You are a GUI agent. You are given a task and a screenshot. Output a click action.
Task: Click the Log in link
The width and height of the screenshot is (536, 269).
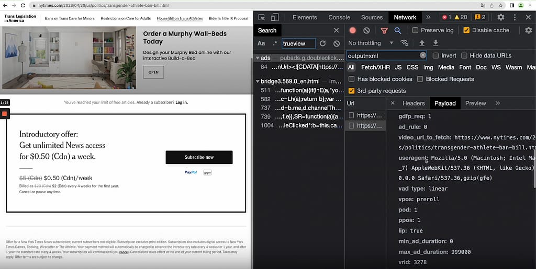[x=182, y=102]
